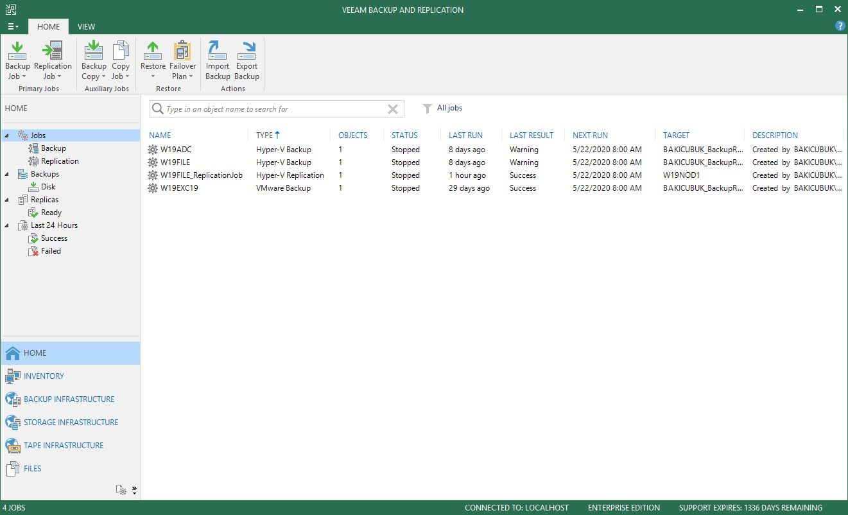This screenshot has width=848, height=515.
Task: Collapse the Replicas tree node
Action: 6,200
